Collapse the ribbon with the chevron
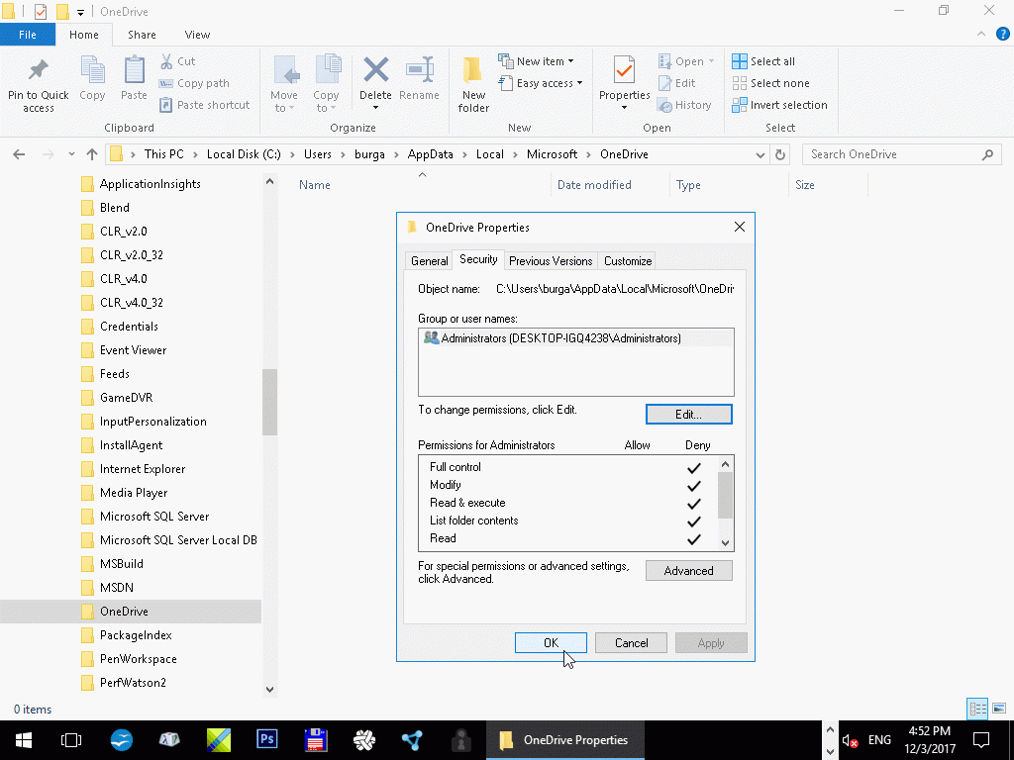 (x=981, y=35)
